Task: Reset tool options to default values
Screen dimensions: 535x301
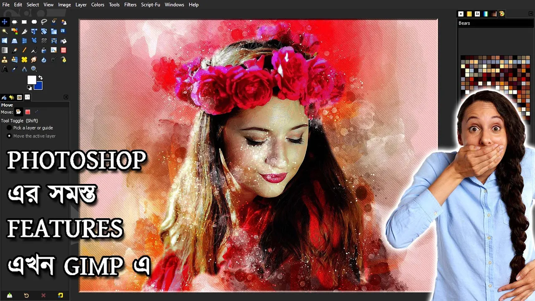Action: click(x=60, y=295)
